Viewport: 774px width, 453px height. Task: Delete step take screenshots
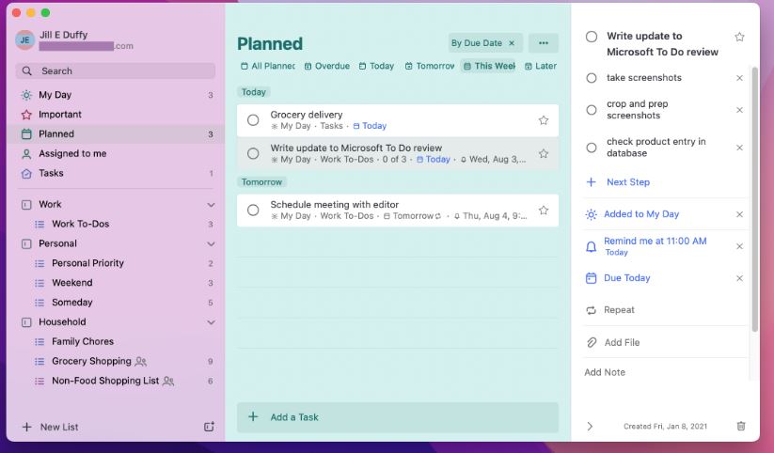tap(739, 78)
